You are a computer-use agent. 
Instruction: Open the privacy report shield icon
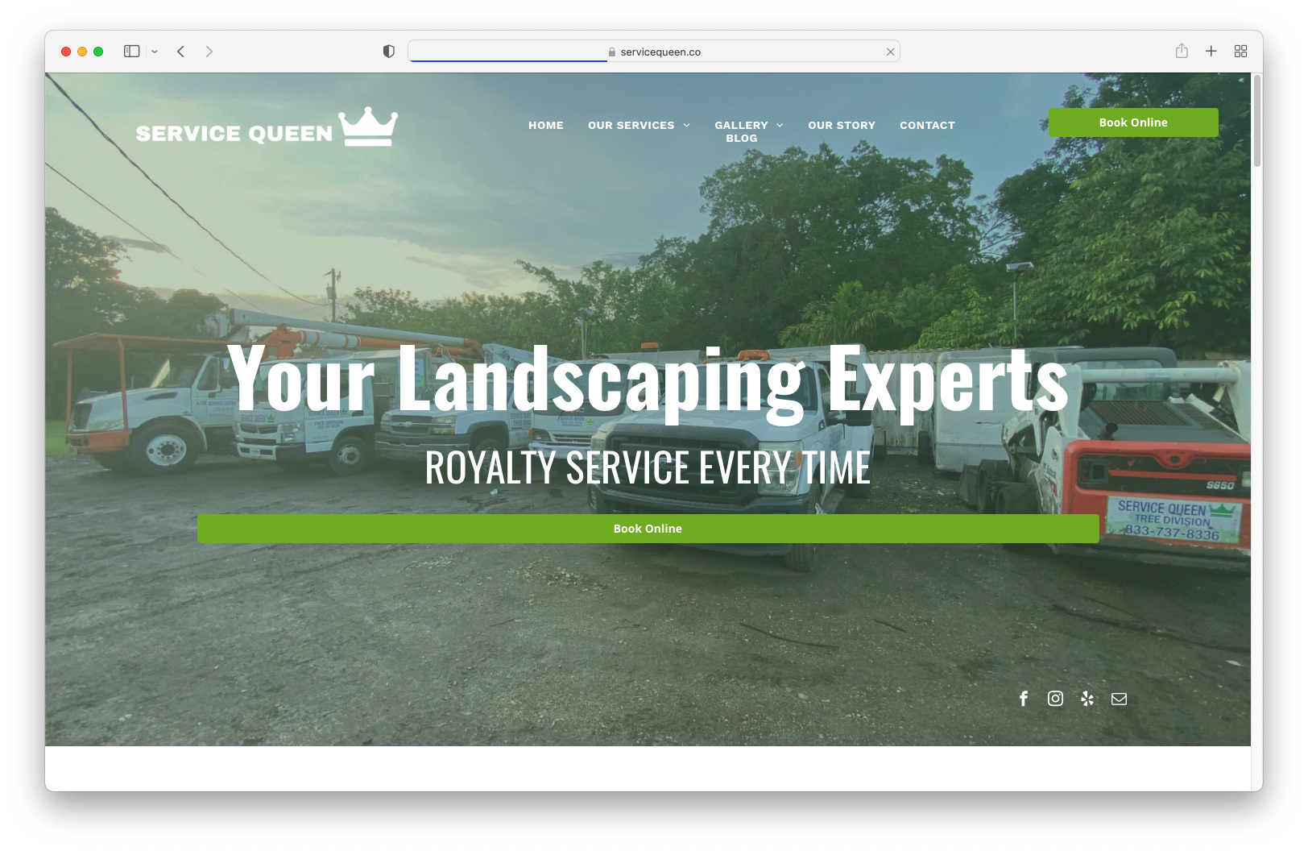[x=389, y=52]
